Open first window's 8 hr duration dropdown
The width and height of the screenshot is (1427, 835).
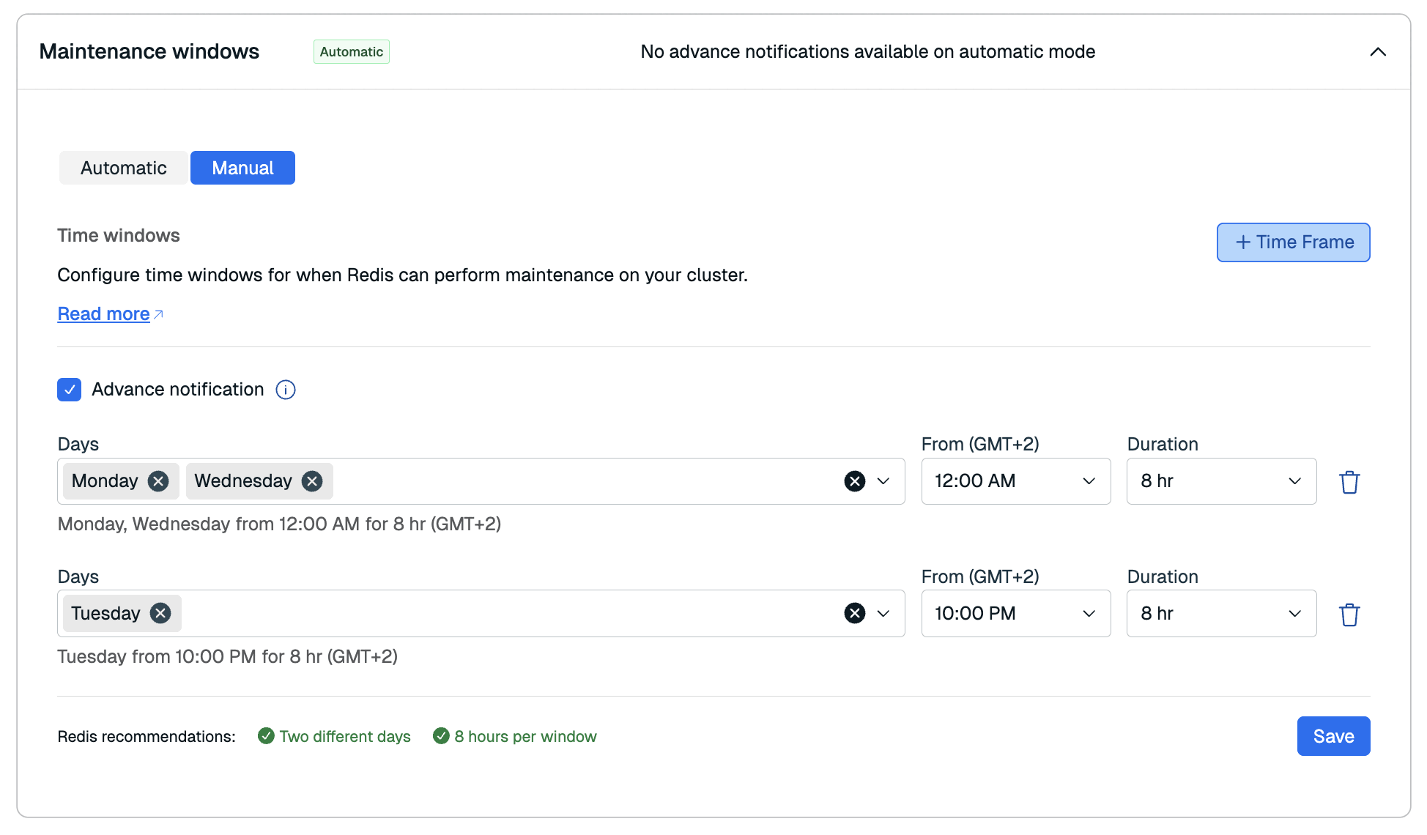(1220, 481)
